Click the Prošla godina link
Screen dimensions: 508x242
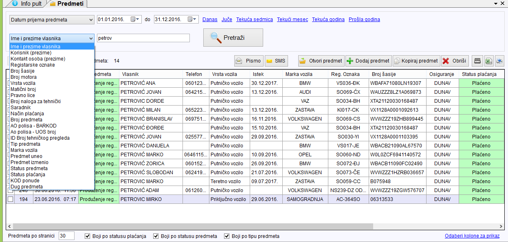(364, 19)
